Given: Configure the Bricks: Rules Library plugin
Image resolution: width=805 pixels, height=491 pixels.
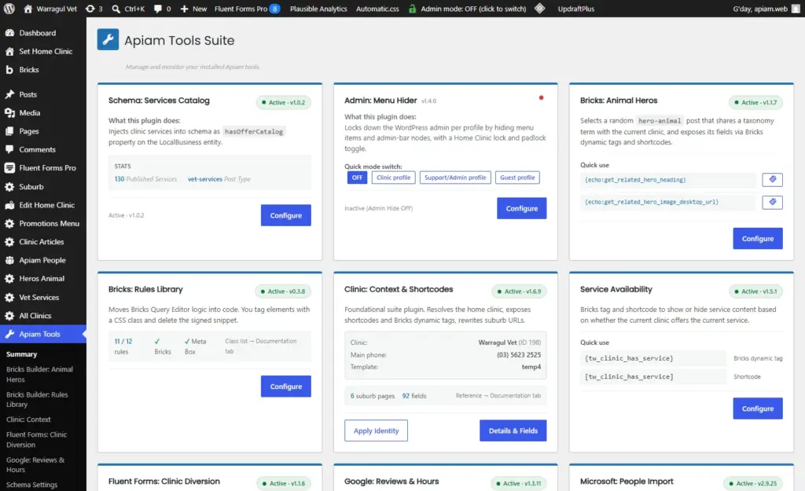Looking at the screenshot, I should 286,387.
